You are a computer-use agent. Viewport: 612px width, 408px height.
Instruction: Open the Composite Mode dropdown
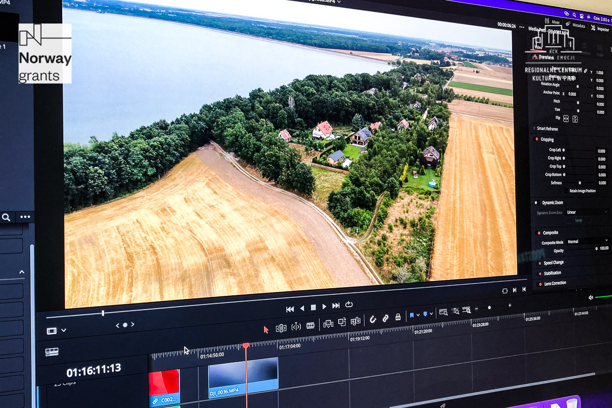coord(588,242)
